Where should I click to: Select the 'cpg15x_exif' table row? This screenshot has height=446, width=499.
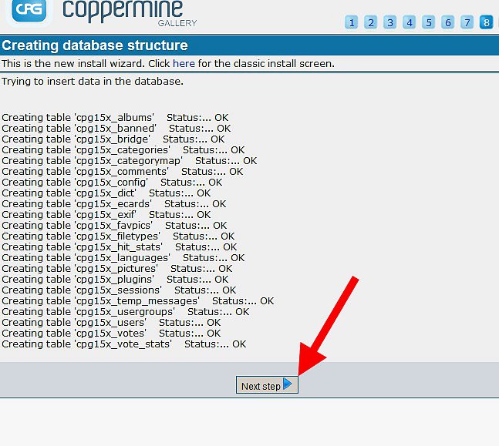coord(106,215)
